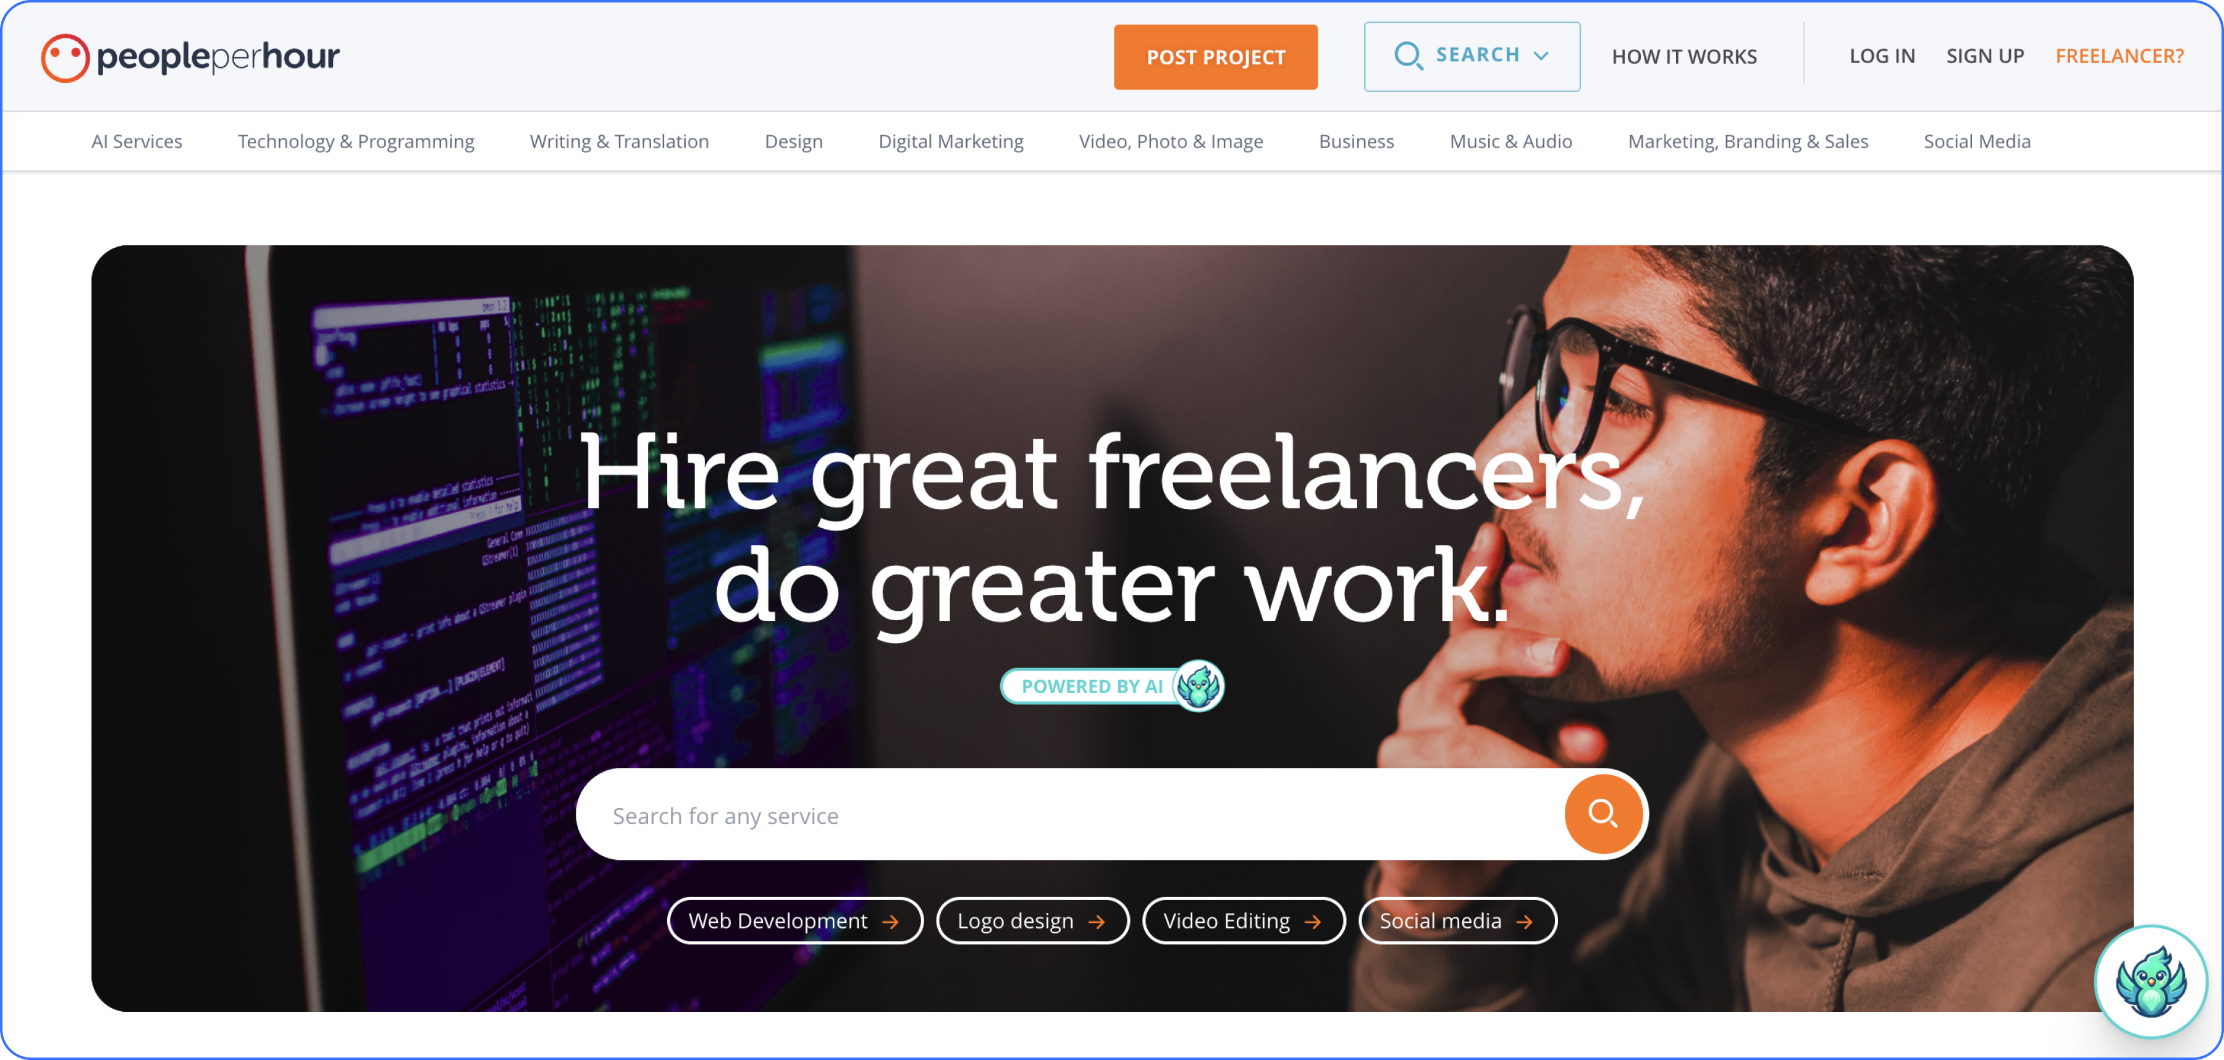Open the Design category menu
Image resolution: width=2224 pixels, height=1060 pixels.
[793, 141]
